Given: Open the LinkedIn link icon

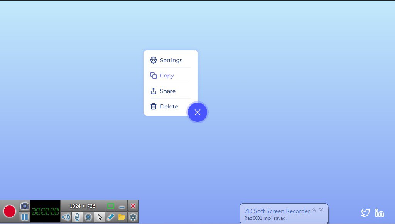Looking at the screenshot, I should [x=380, y=213].
